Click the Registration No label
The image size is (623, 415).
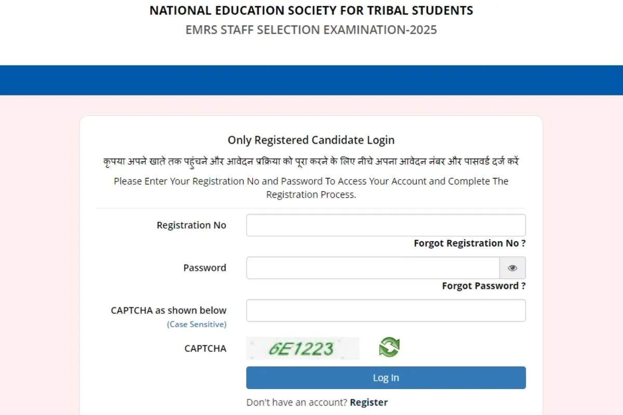[191, 225]
